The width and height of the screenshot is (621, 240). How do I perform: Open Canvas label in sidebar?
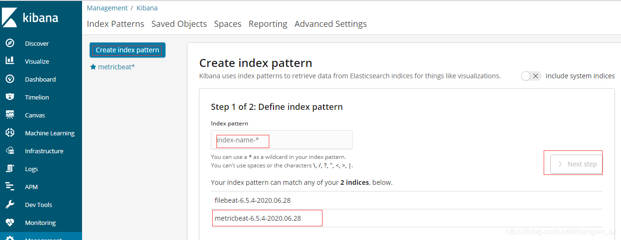(35, 115)
